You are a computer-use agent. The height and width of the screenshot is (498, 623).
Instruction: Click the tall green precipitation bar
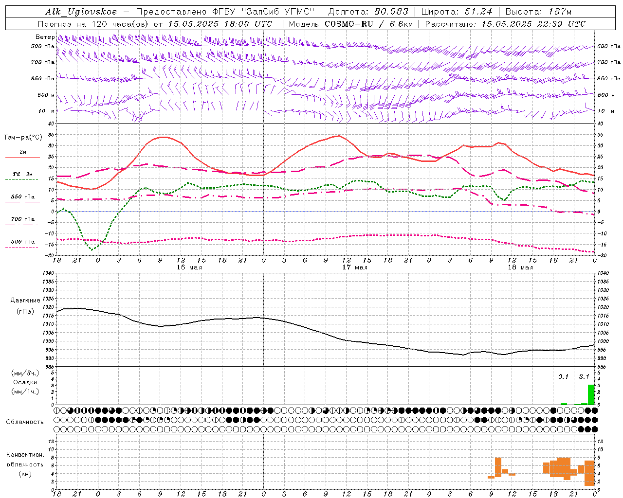click(x=591, y=394)
